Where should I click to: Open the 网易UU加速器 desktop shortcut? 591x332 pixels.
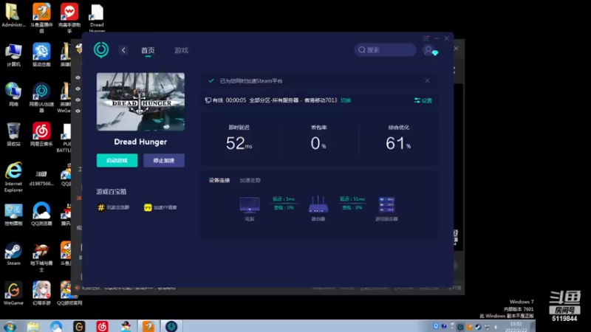point(41,98)
